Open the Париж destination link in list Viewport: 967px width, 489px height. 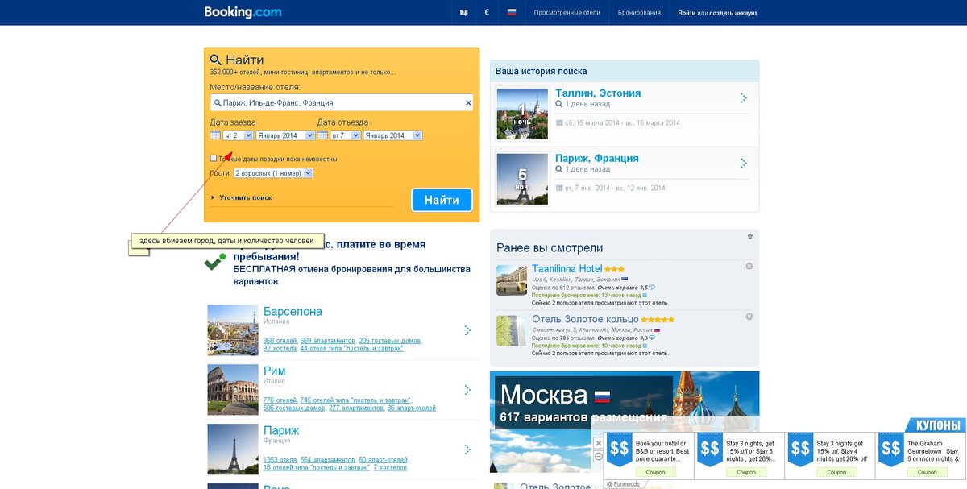pos(281,430)
